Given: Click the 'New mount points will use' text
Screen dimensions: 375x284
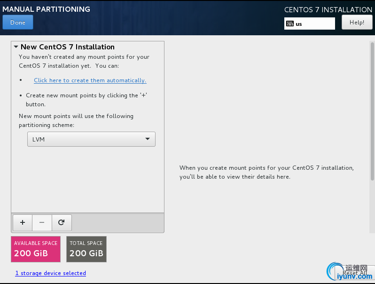Looking at the screenshot, I should [x=76, y=120].
